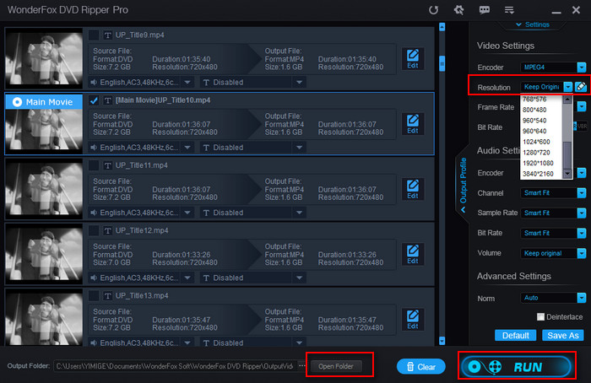
Task: Open the Sample Rate dropdown
Action: (582, 213)
